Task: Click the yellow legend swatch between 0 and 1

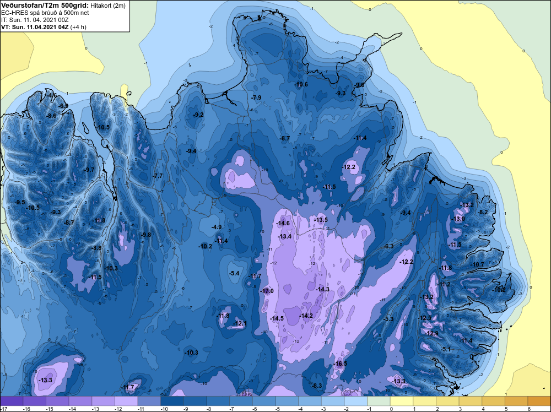Action: click(x=402, y=401)
